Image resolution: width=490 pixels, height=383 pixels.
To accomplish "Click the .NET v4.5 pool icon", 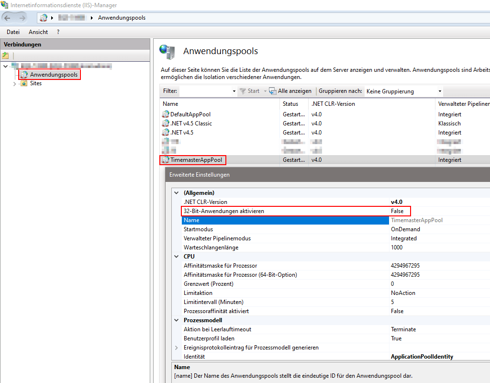I will tap(164, 133).
